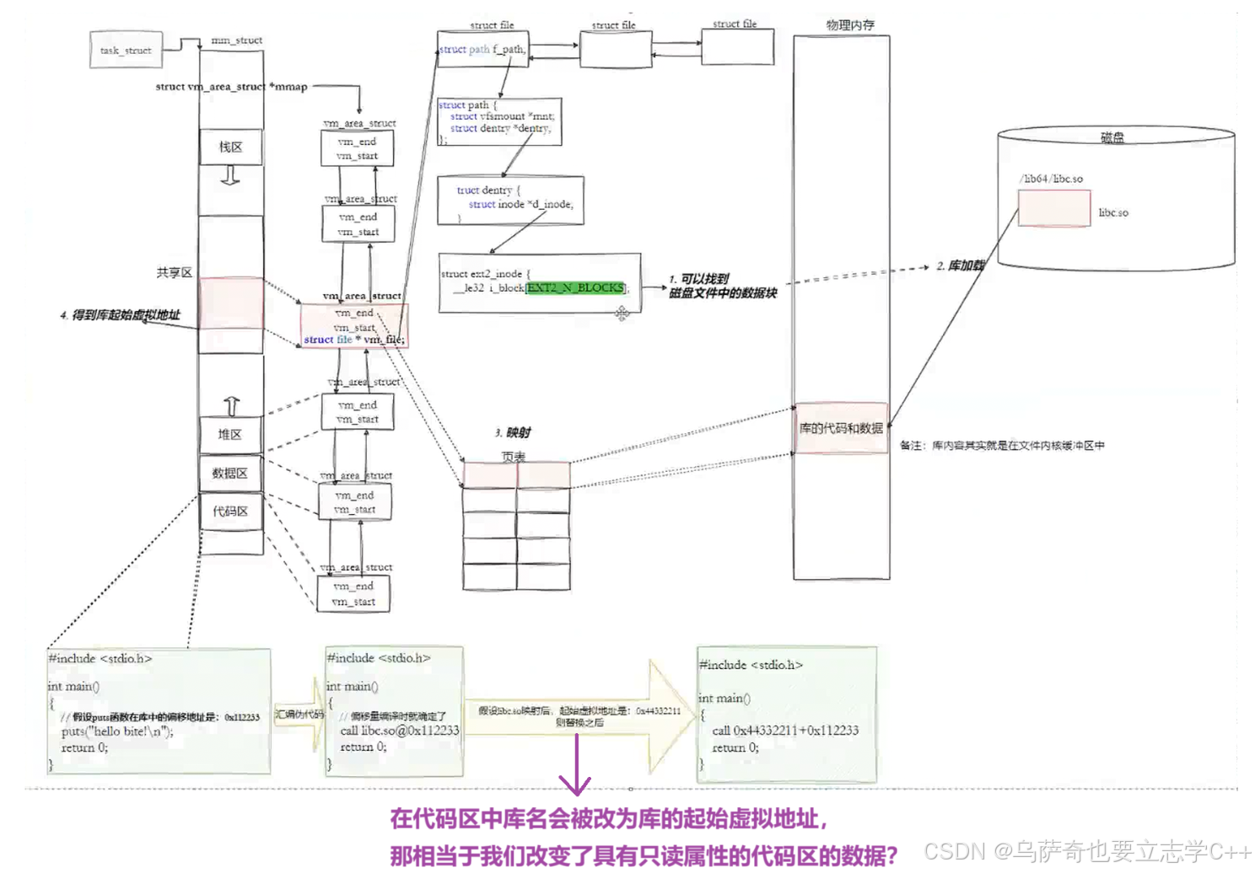Toggle the shaded page table entry row

(x=516, y=474)
